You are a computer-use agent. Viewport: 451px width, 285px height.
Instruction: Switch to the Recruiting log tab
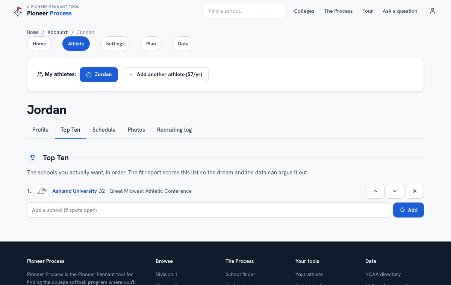click(x=174, y=130)
